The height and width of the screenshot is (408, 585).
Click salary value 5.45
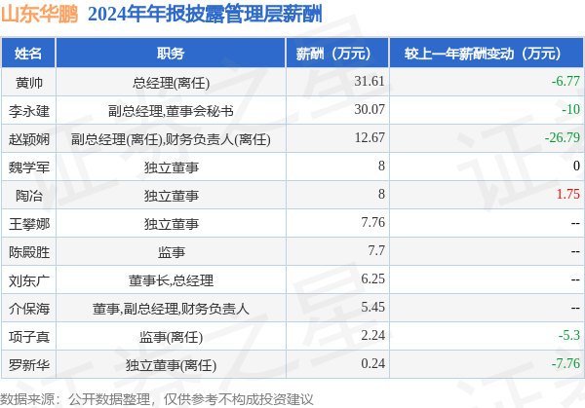click(372, 307)
